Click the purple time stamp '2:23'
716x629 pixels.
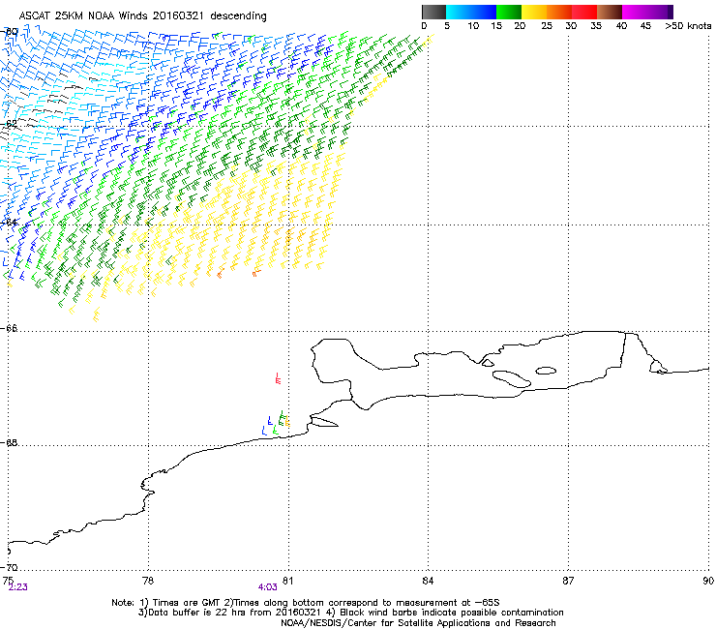(17, 587)
